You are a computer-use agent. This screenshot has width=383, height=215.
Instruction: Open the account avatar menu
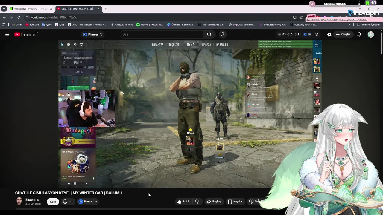click(371, 34)
